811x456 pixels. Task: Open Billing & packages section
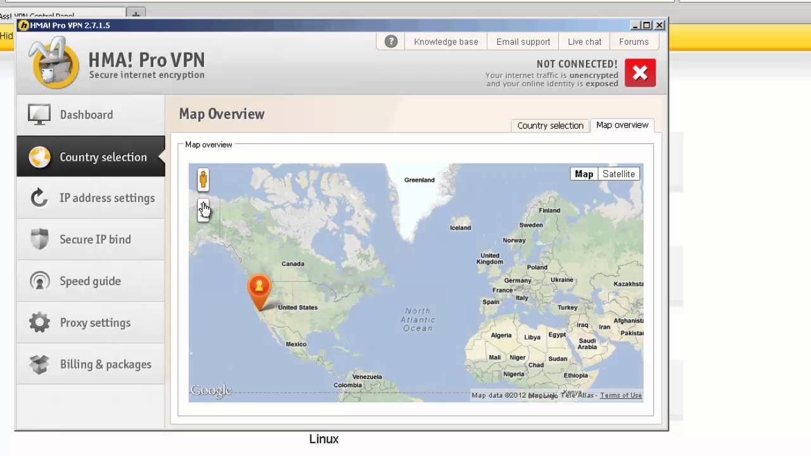tap(91, 364)
